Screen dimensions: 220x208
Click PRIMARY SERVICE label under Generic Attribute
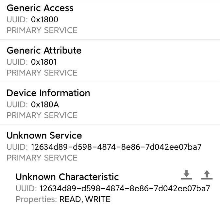pos(42,73)
